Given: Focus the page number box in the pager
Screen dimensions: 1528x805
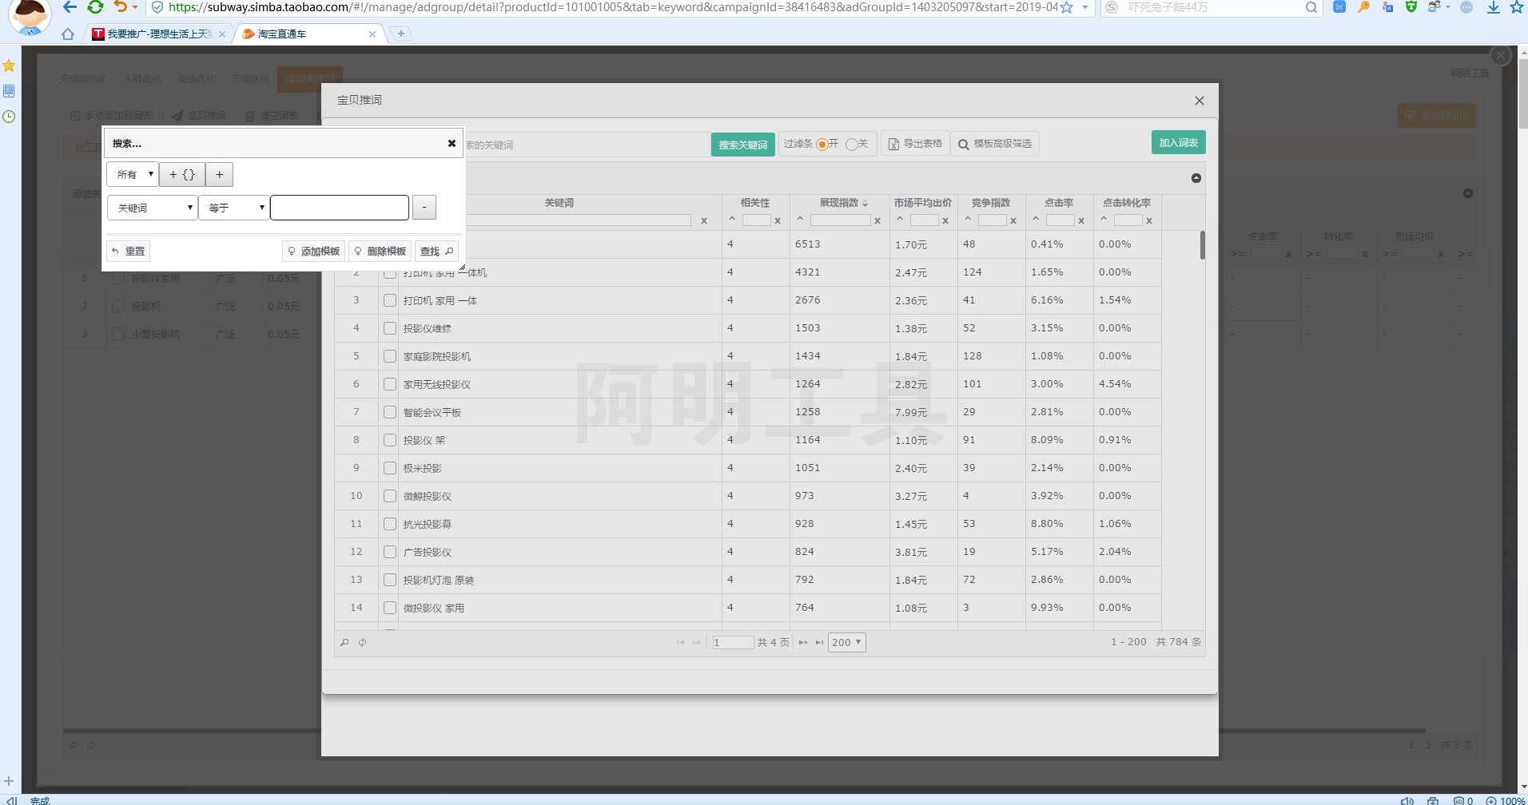Looking at the screenshot, I should coord(733,642).
